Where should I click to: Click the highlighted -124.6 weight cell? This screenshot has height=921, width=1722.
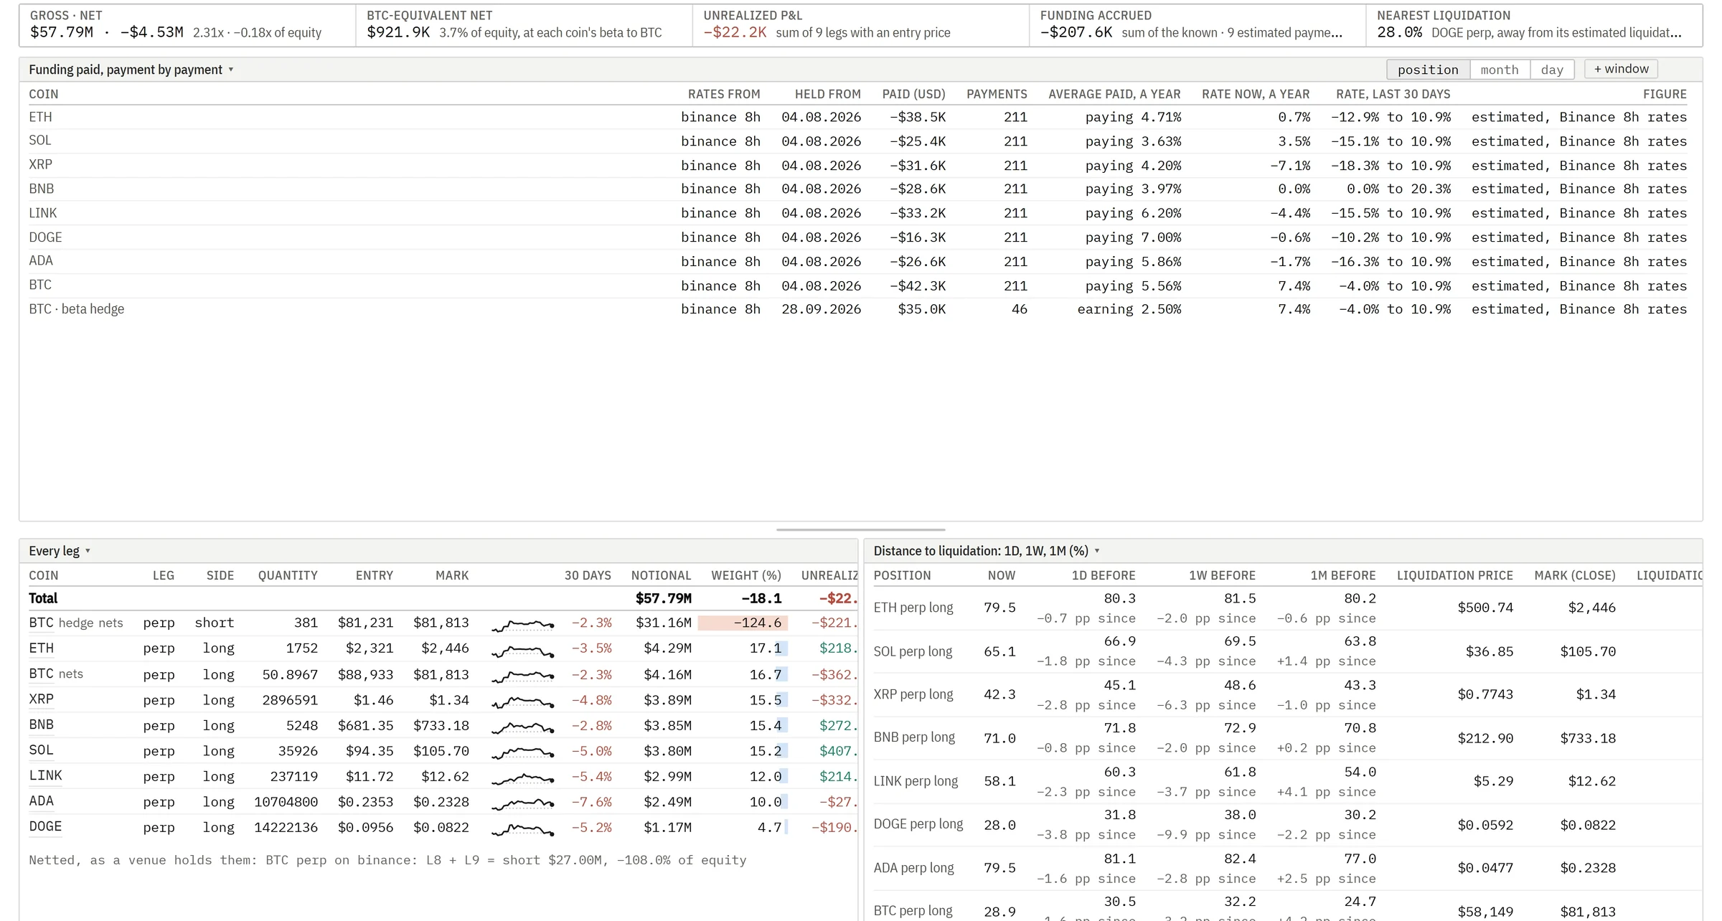(743, 623)
